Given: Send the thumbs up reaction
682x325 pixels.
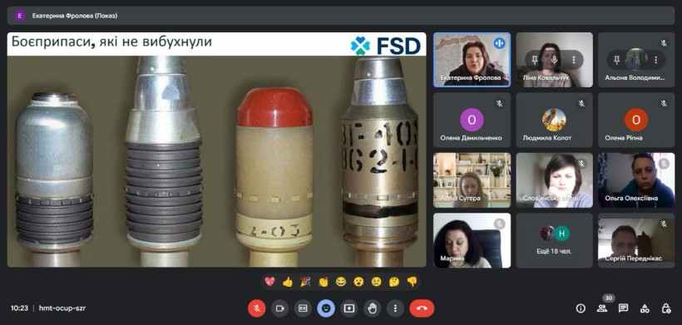Looking at the screenshot, I should click(x=288, y=282).
